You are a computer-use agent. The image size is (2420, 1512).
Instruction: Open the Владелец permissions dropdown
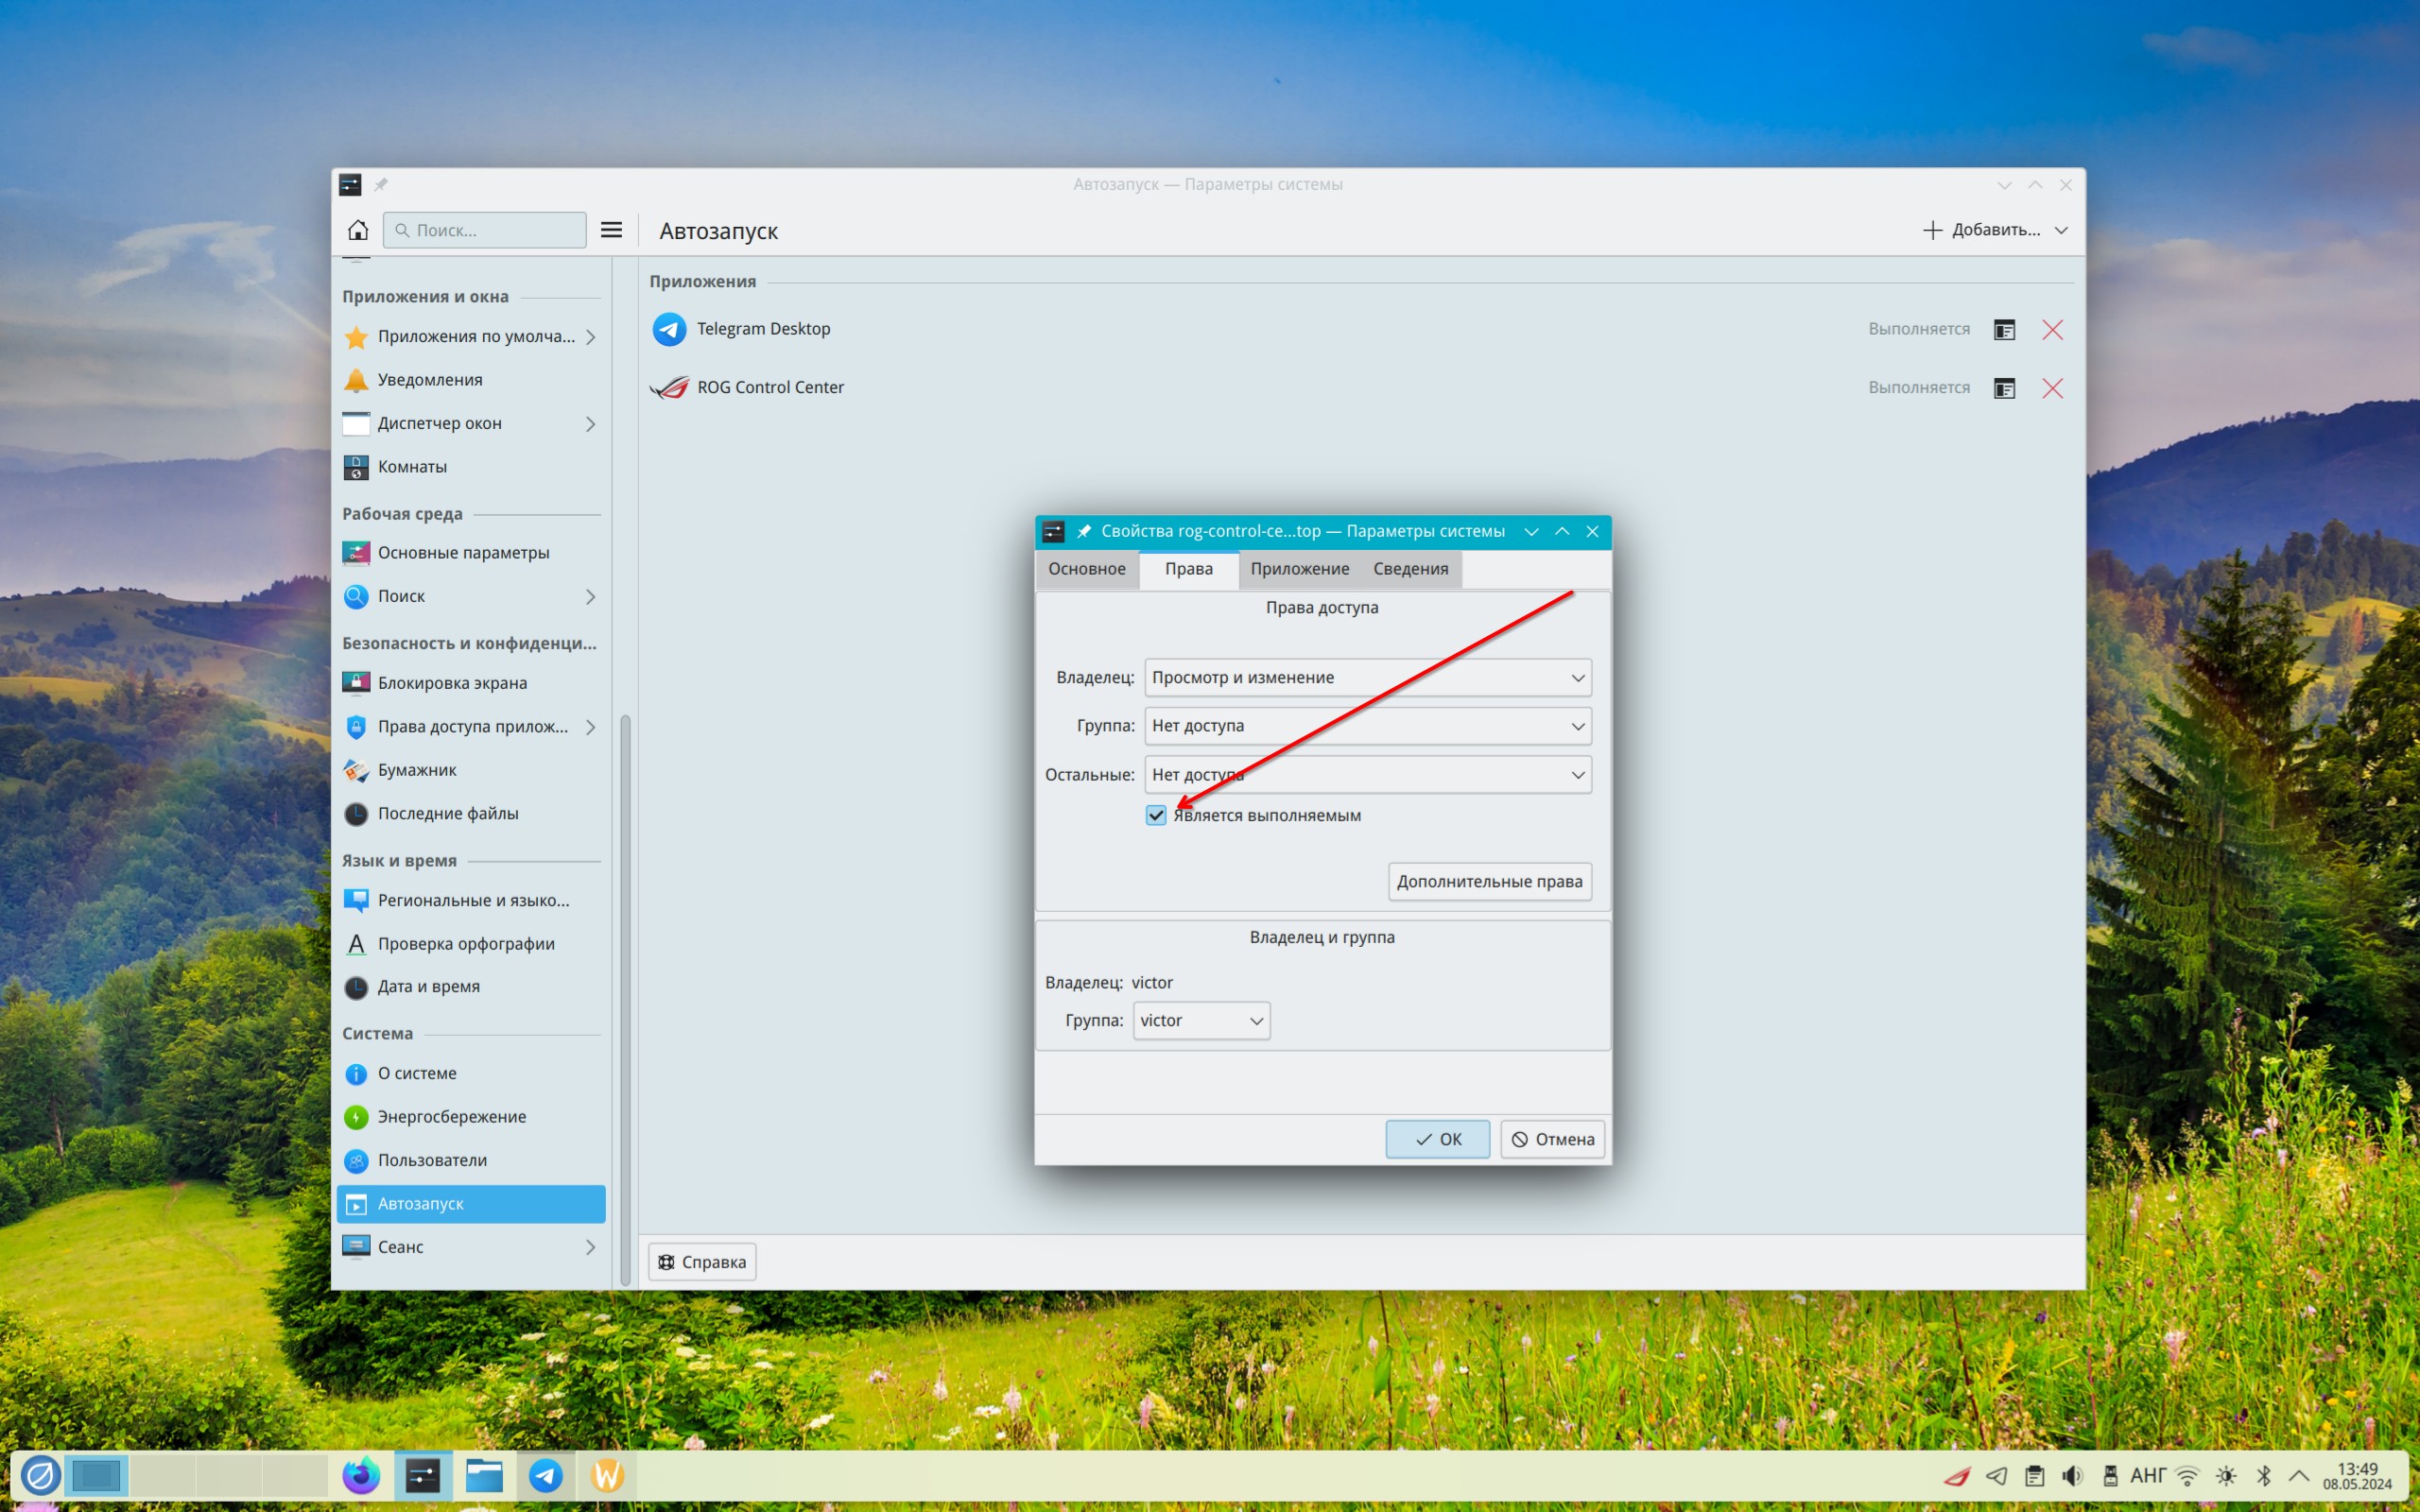tap(1367, 678)
